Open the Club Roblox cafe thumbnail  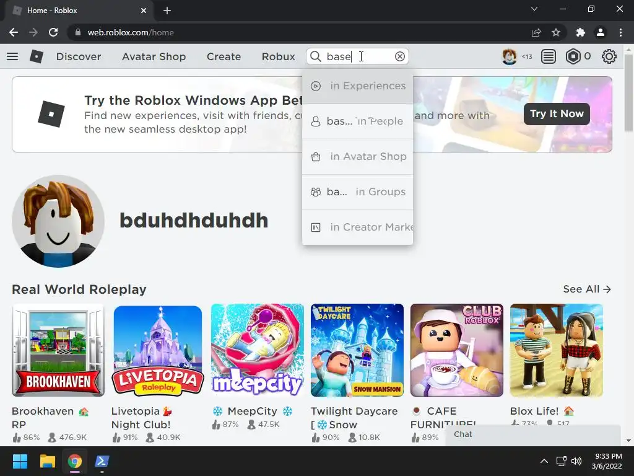[x=457, y=350]
